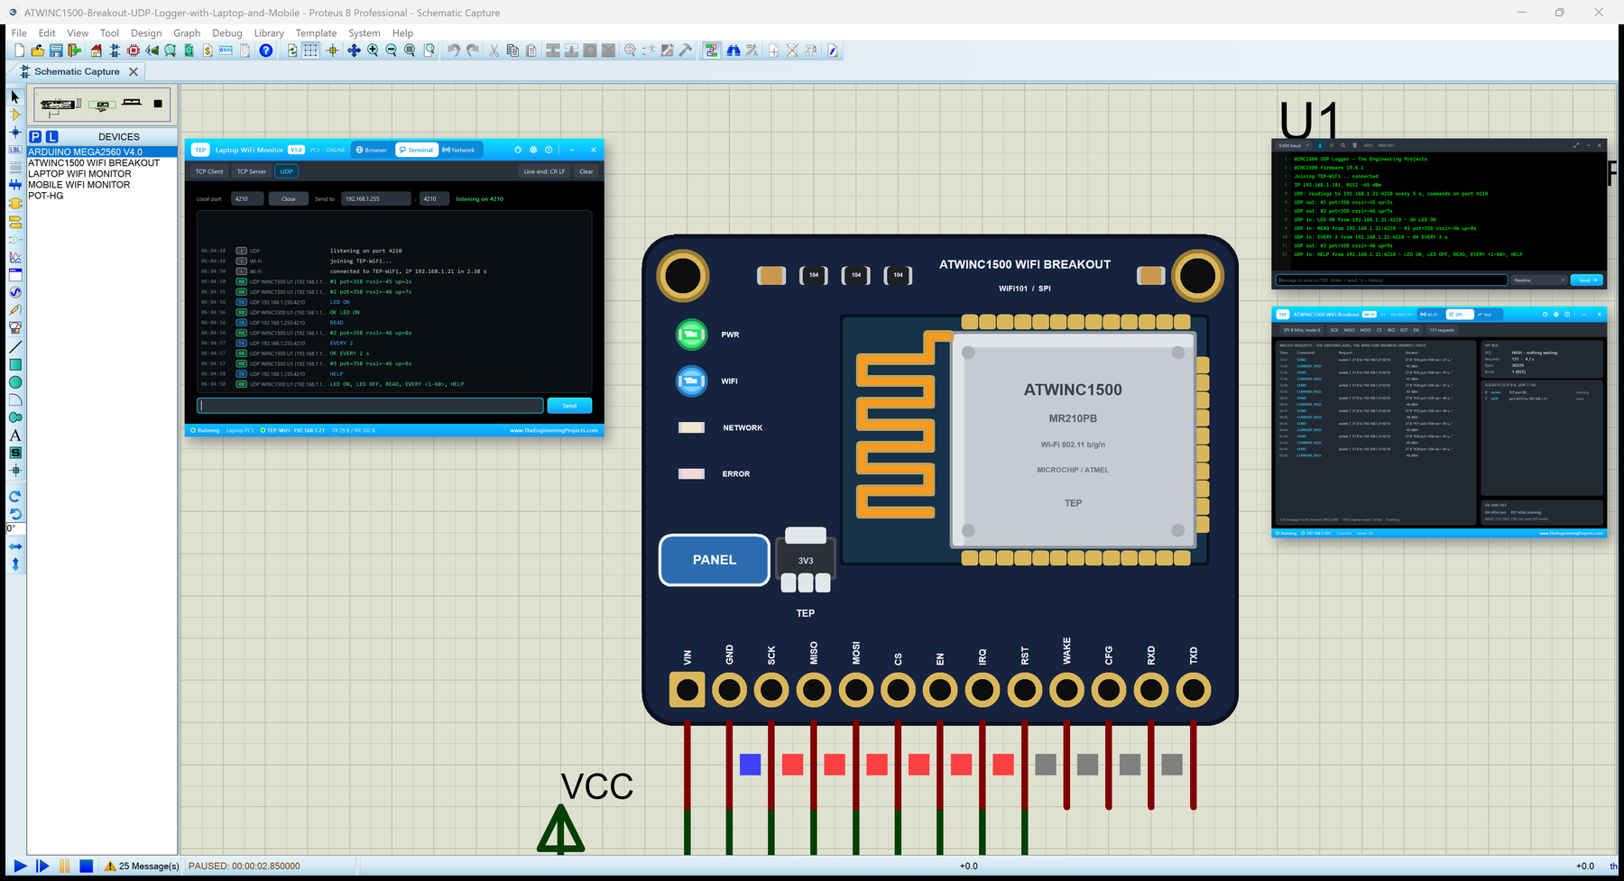The height and width of the screenshot is (881, 1624).
Task: Click the Clear button in Laptop WiFi Monitor
Action: pyautogui.click(x=586, y=171)
